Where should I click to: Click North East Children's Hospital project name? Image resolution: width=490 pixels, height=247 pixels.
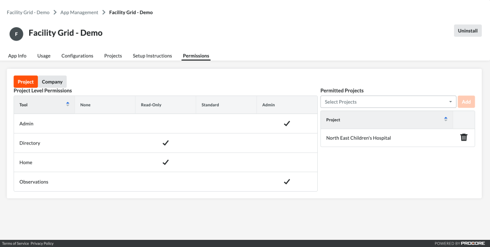point(358,138)
